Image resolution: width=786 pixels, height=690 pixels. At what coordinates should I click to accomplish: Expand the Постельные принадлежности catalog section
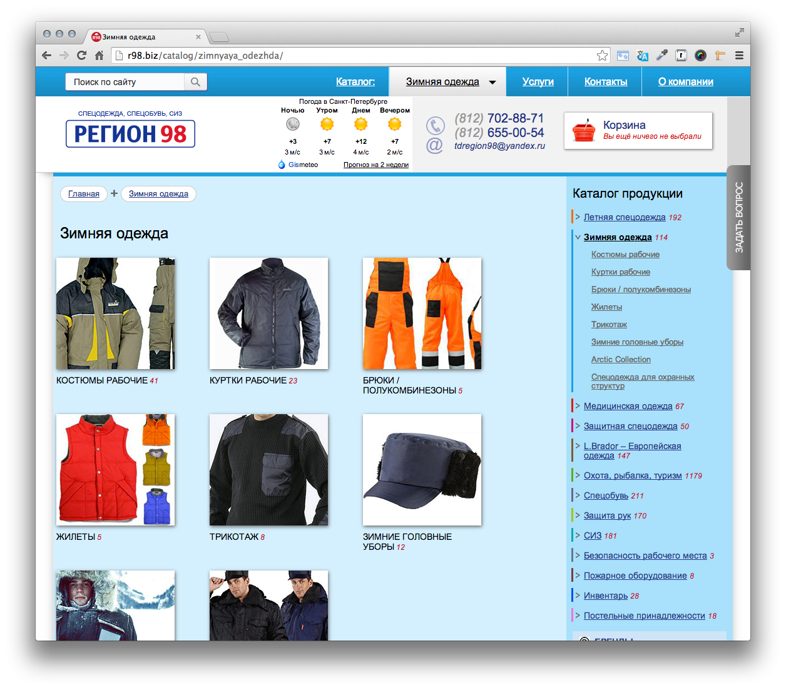tap(578, 616)
